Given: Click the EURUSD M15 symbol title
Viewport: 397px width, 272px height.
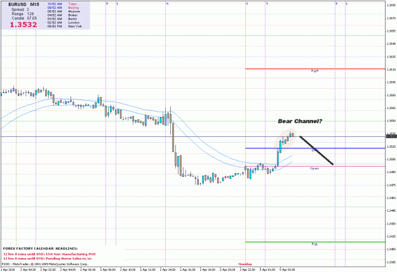Looking at the screenshot, I should [24, 4].
